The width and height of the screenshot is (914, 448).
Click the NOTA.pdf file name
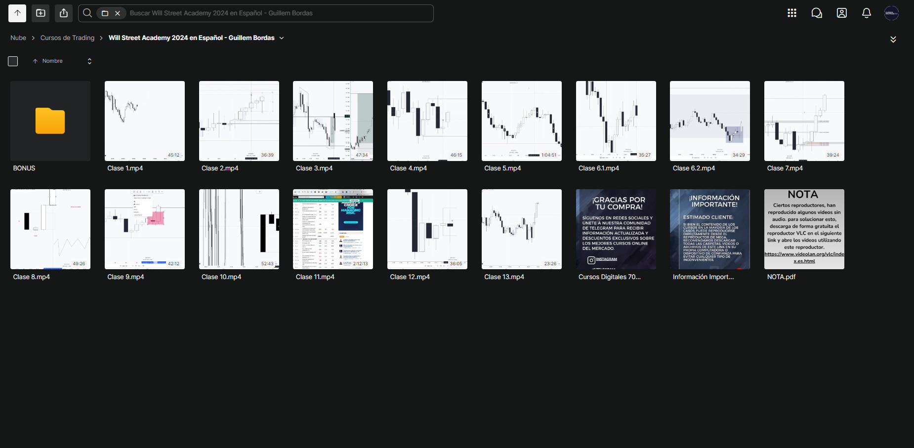(781, 277)
